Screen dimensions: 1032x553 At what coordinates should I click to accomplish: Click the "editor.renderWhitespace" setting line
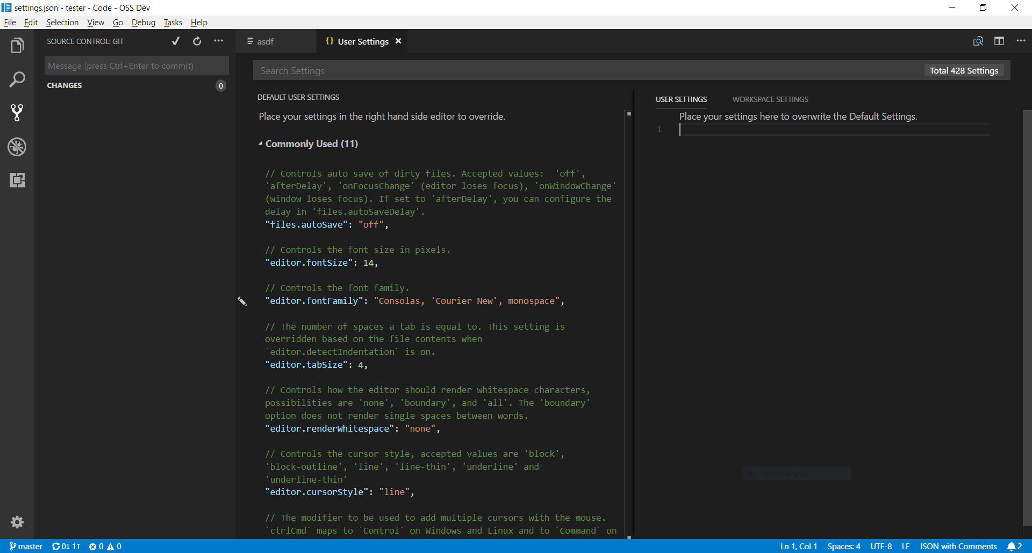point(352,428)
